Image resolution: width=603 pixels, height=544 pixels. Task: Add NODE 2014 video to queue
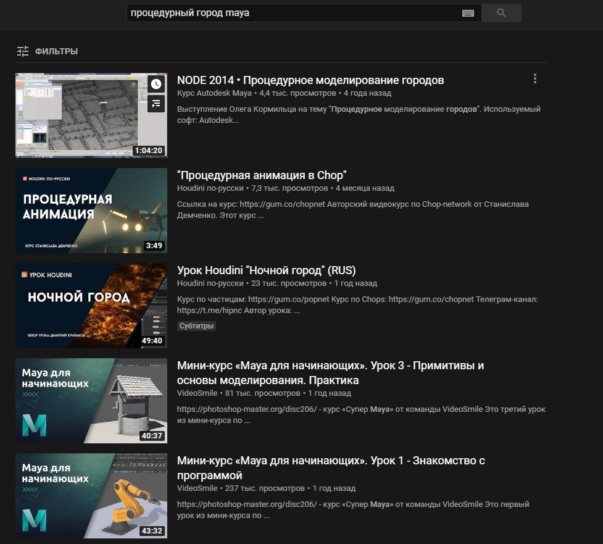coord(156,104)
